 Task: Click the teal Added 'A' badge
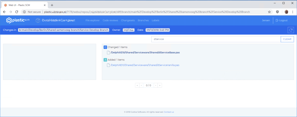click(x=105, y=60)
